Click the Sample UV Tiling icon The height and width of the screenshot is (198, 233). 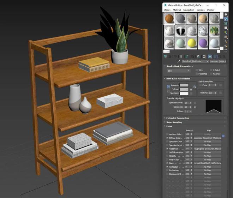click(x=226, y=28)
